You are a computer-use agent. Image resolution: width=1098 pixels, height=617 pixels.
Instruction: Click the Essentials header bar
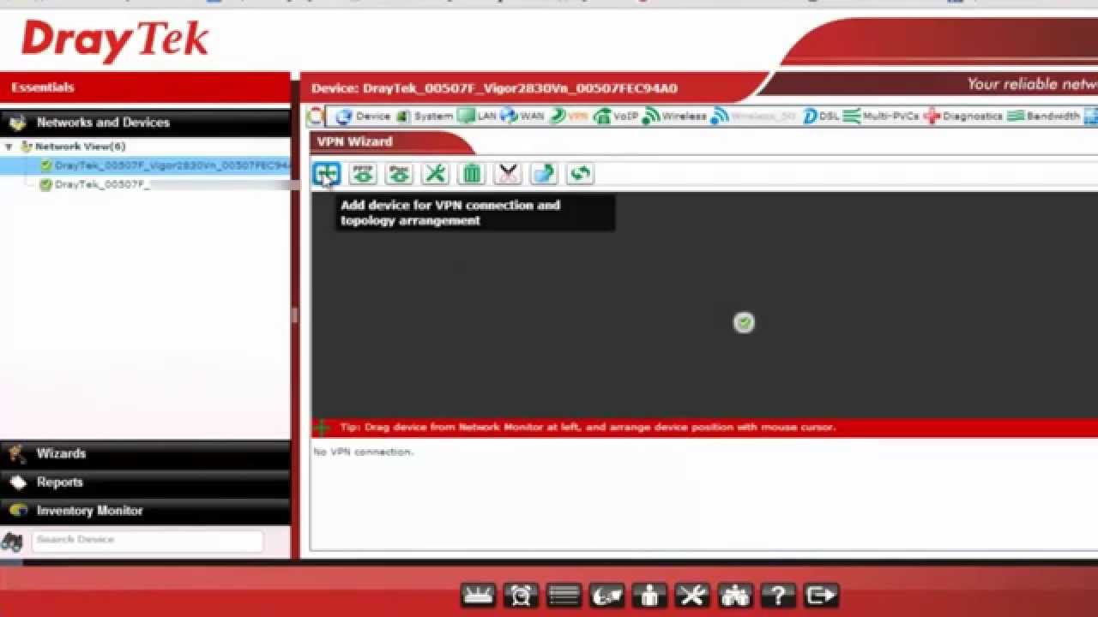[146, 87]
